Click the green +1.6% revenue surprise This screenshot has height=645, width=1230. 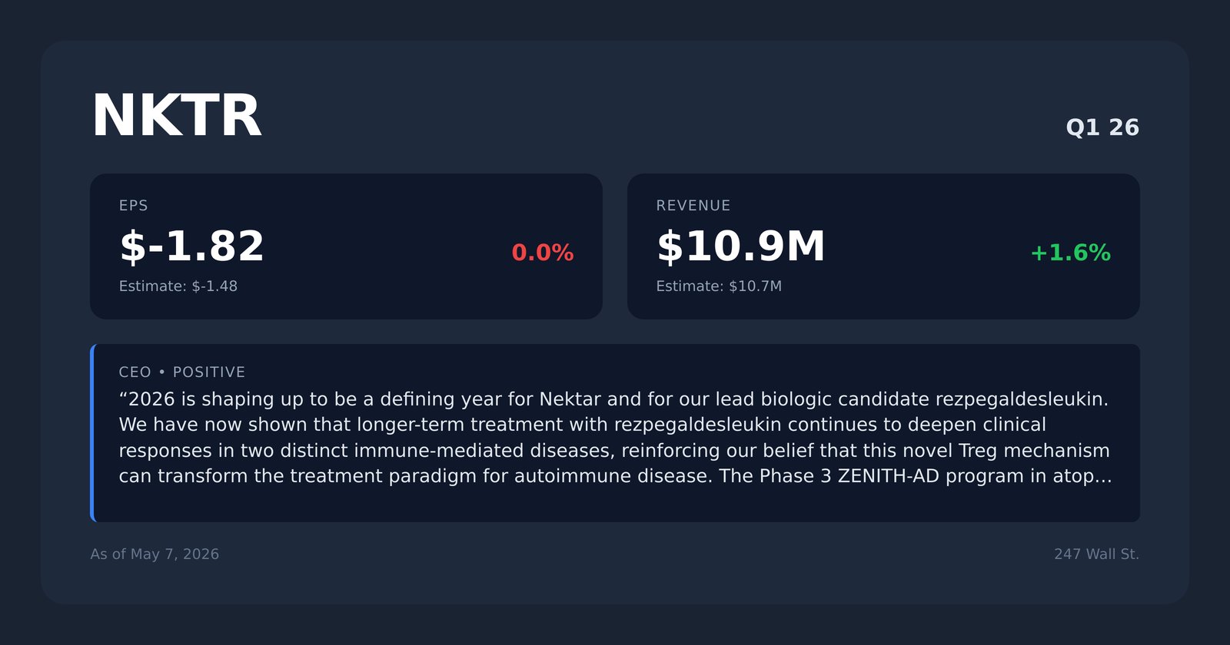1070,253
